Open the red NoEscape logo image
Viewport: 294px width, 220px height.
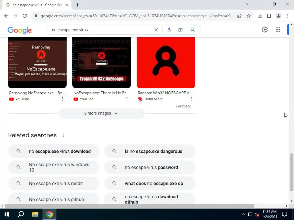(x=166, y=62)
